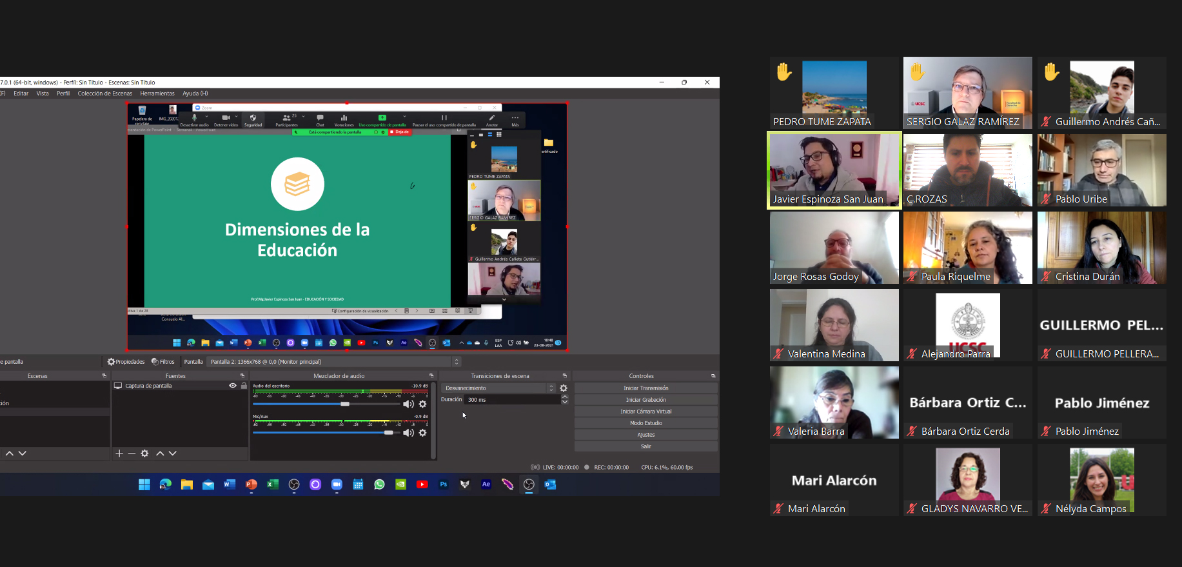Toggle visibility eye of Captura de pantalla
Viewport: 1182px width, 567px height.
pos(233,386)
